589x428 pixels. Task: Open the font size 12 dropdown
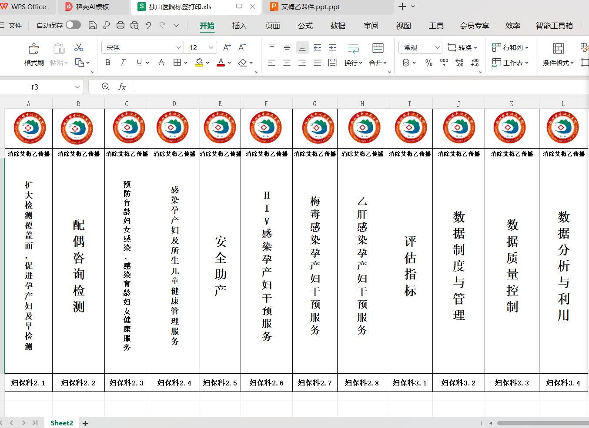(x=211, y=47)
